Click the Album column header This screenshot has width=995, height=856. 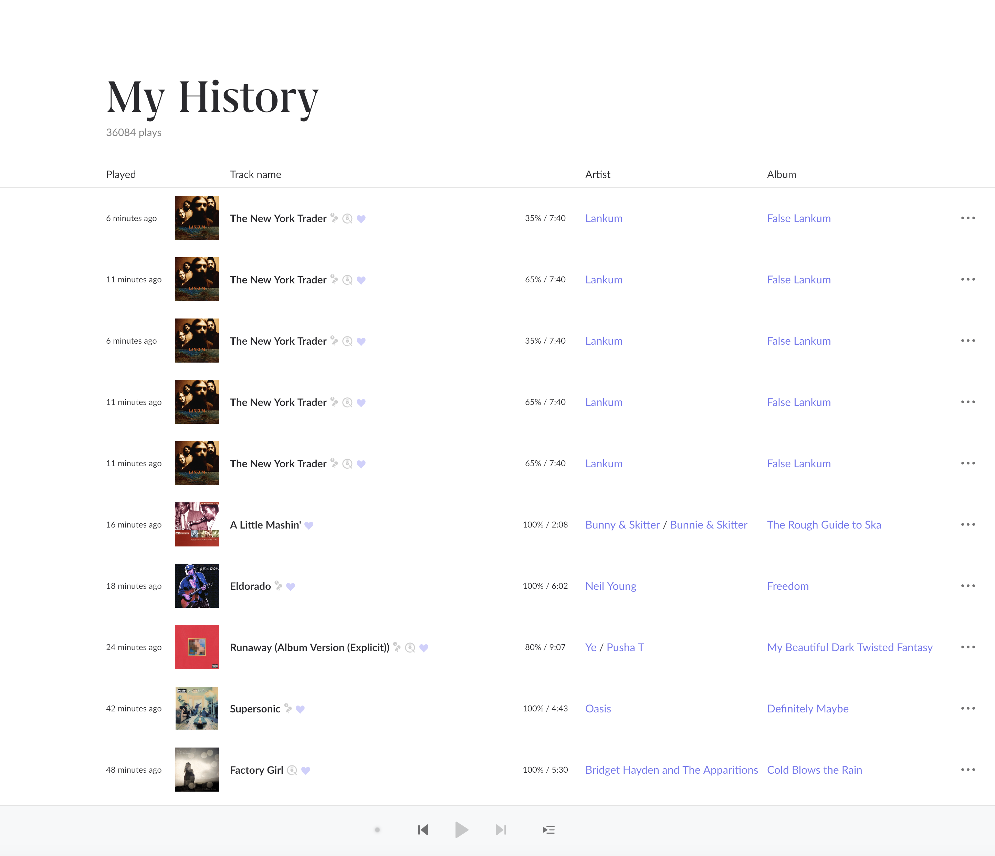click(x=781, y=175)
